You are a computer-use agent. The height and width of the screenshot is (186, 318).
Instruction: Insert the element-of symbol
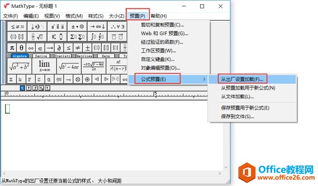click(x=40, y=48)
